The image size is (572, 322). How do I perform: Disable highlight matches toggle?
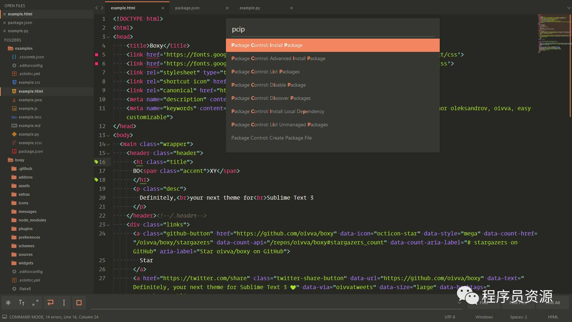coord(79,303)
